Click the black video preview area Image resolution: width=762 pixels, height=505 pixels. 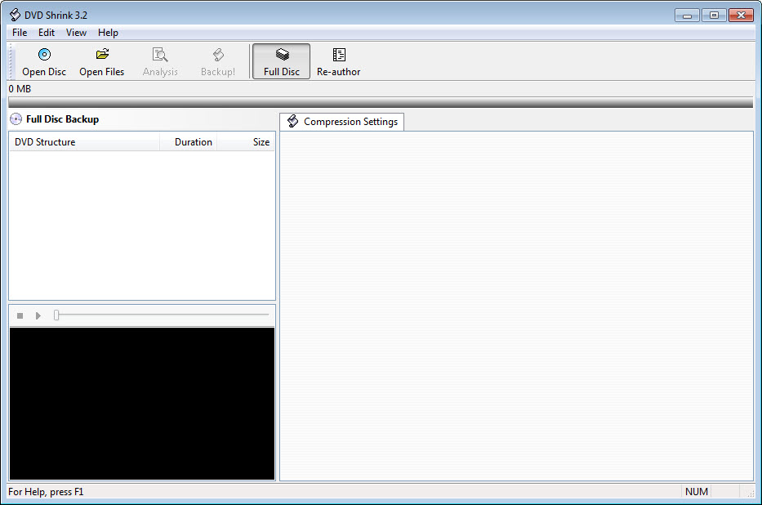(x=142, y=404)
